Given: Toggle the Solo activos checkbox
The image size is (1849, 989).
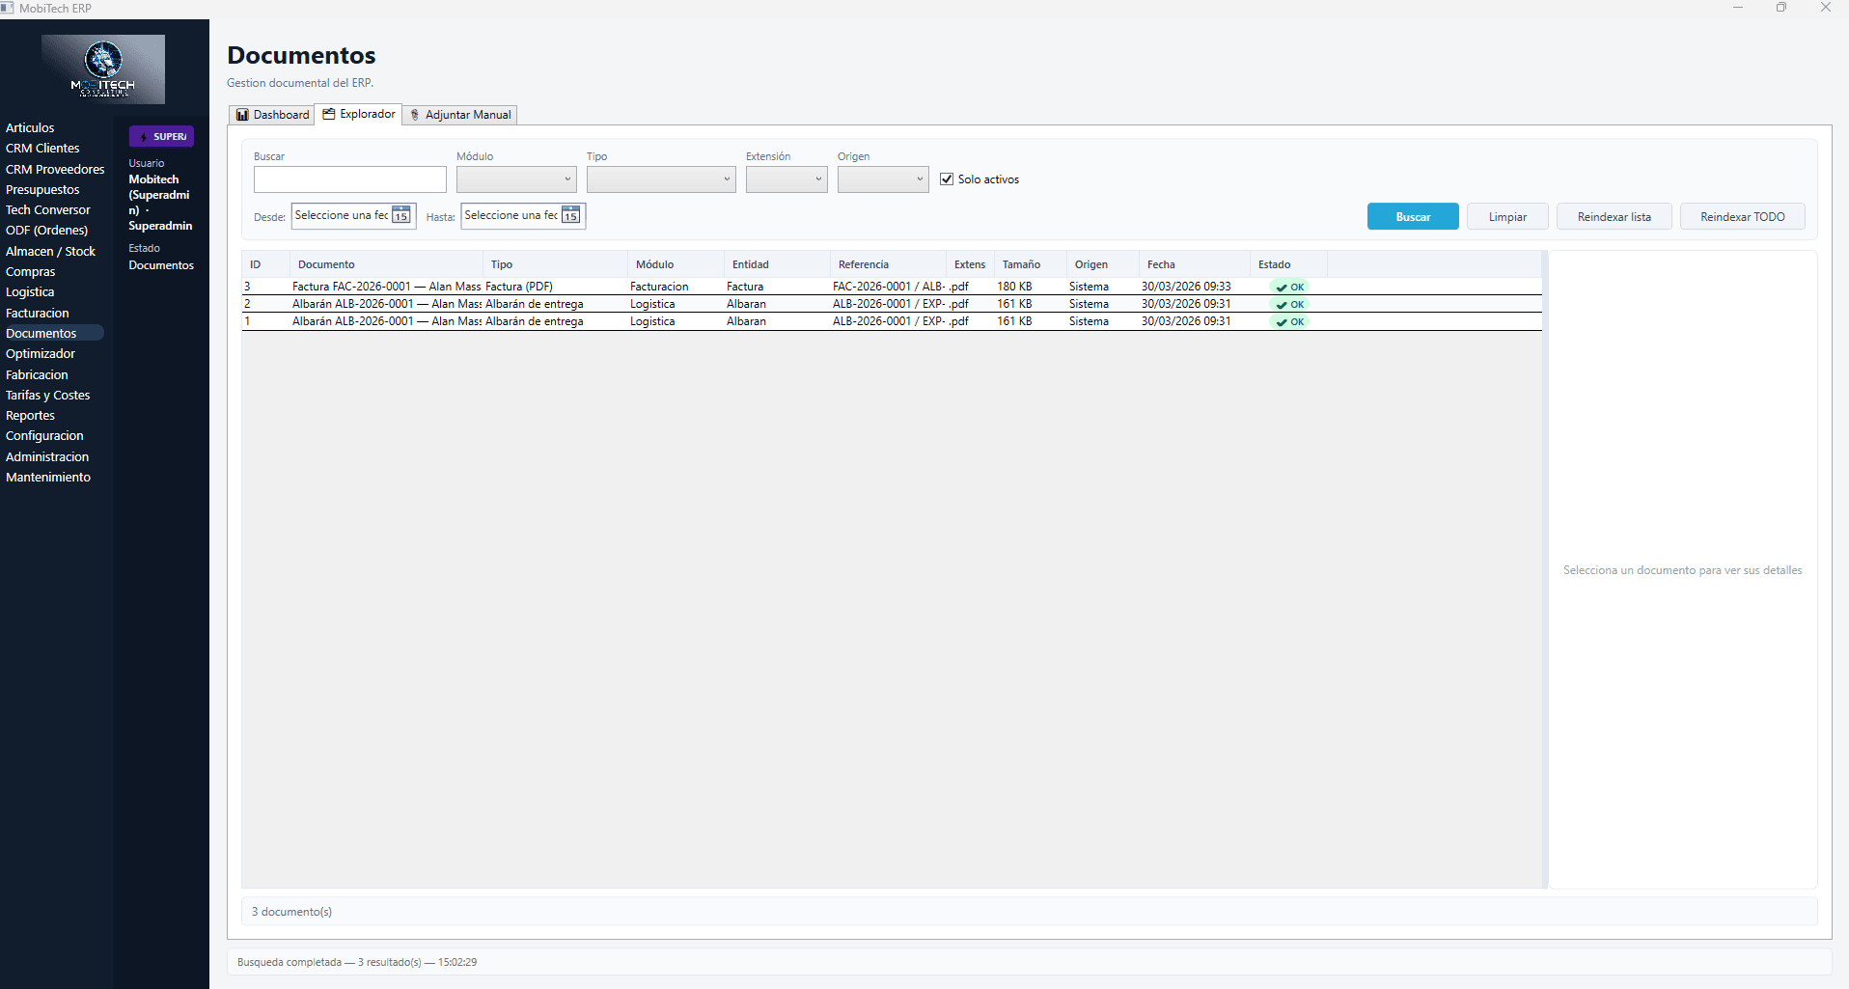Looking at the screenshot, I should (x=947, y=179).
